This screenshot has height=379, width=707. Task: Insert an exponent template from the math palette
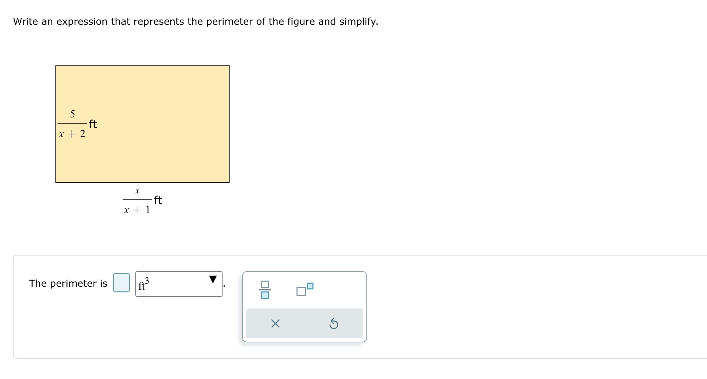(x=305, y=290)
